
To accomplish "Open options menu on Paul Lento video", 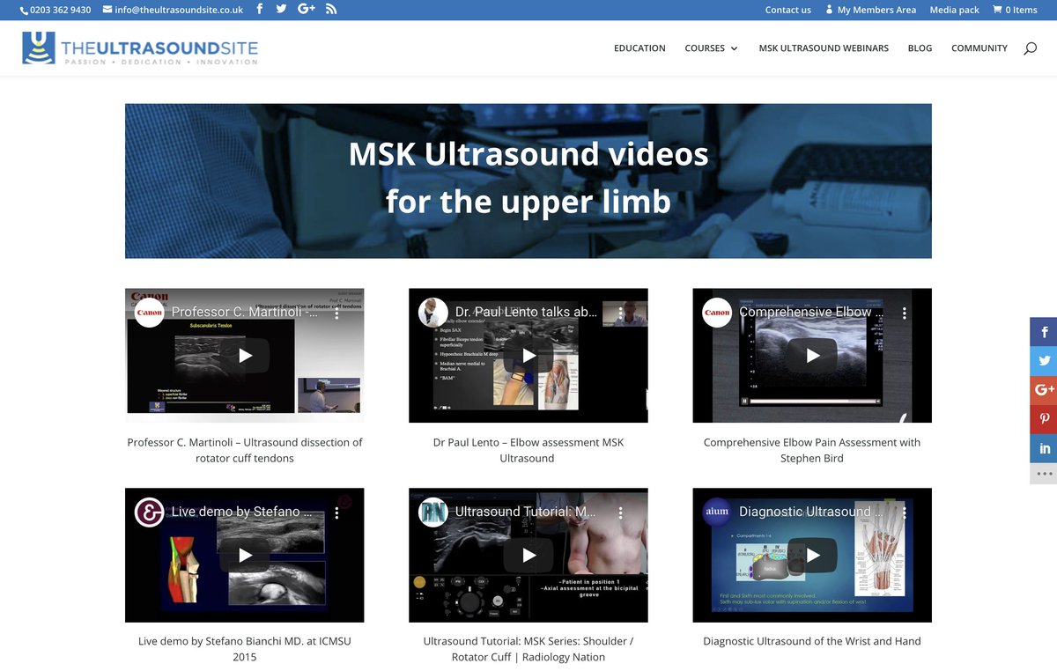I will coord(620,313).
